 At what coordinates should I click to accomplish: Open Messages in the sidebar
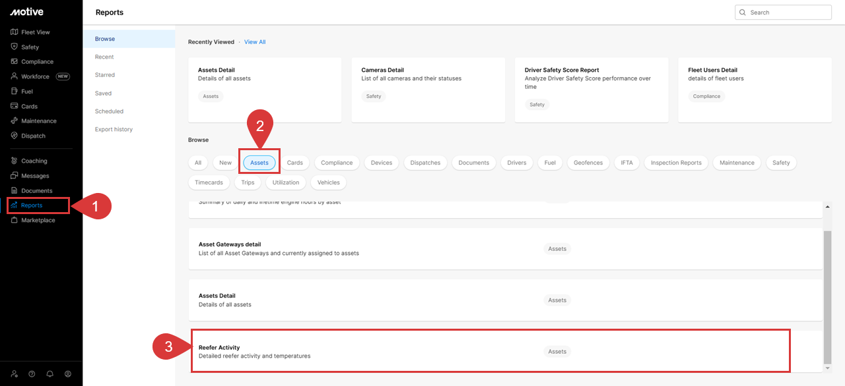(34, 176)
